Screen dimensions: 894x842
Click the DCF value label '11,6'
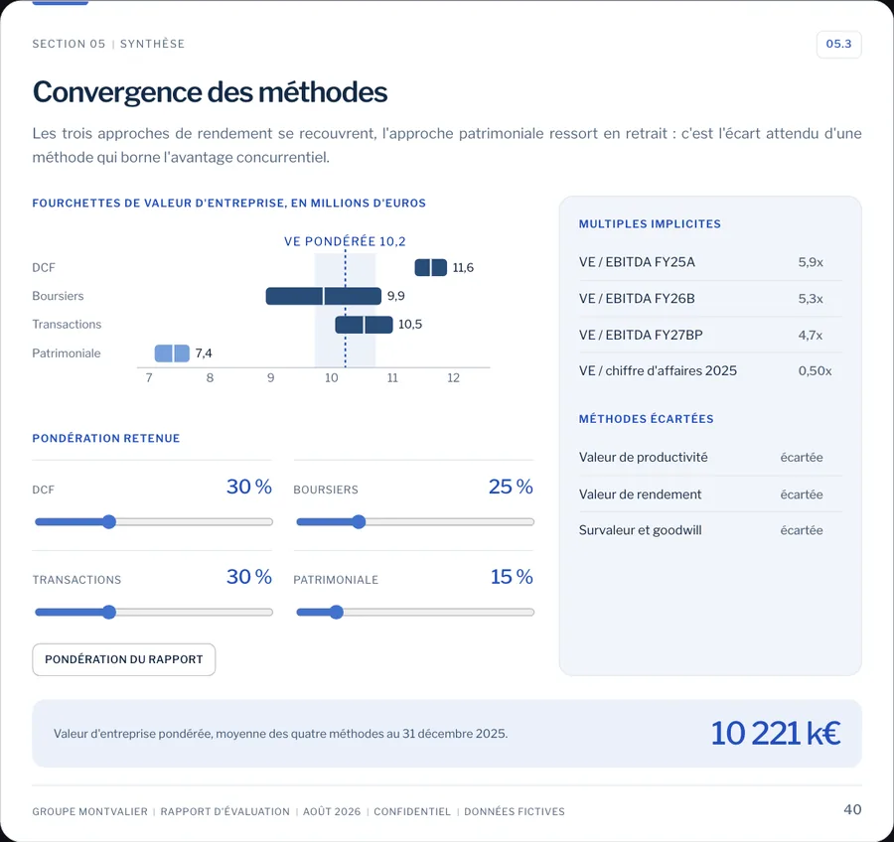463,268
